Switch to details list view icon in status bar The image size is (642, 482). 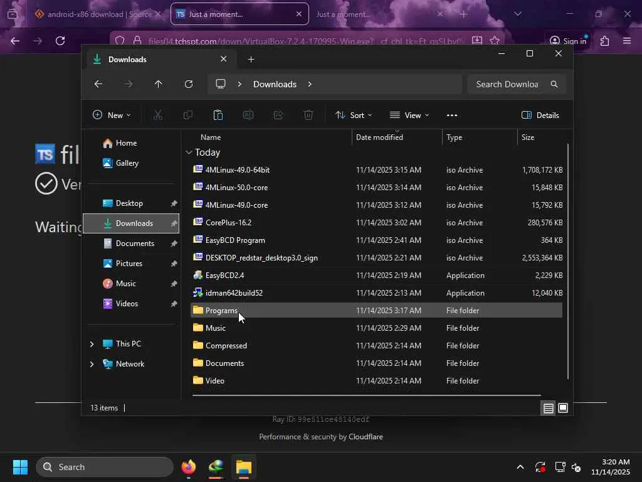(548, 408)
